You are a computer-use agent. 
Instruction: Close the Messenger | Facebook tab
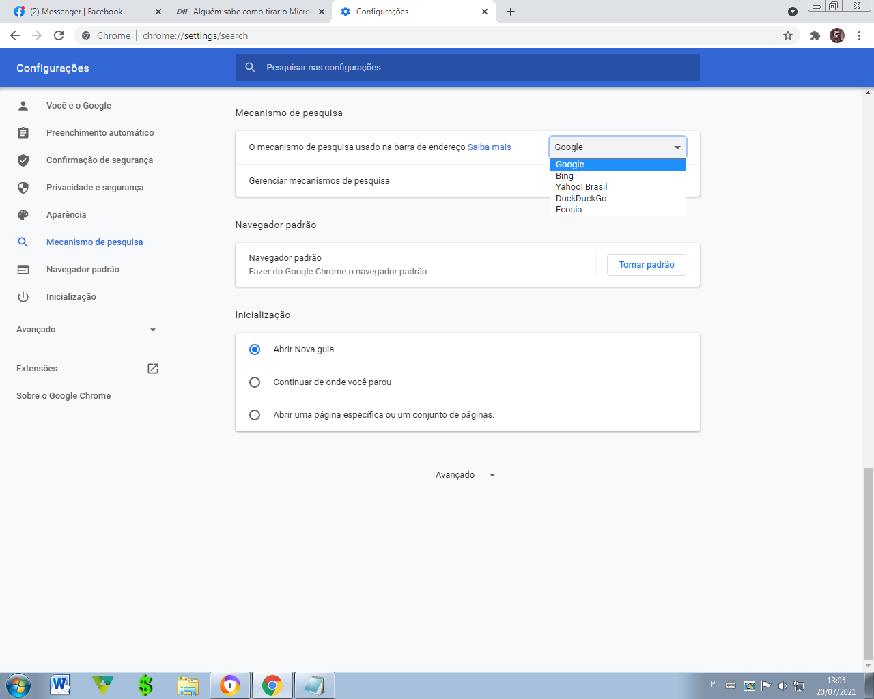[x=158, y=12]
